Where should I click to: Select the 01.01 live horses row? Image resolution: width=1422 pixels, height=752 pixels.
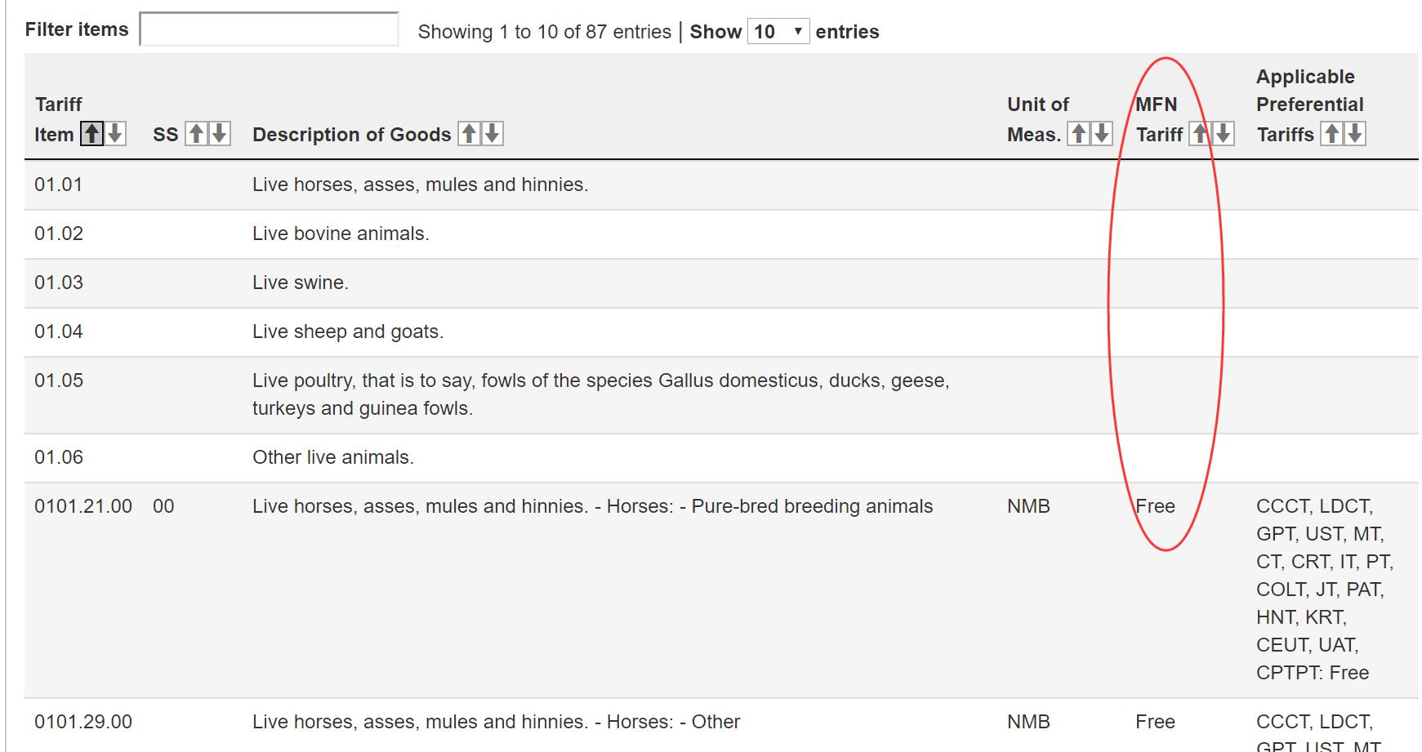tap(420, 185)
